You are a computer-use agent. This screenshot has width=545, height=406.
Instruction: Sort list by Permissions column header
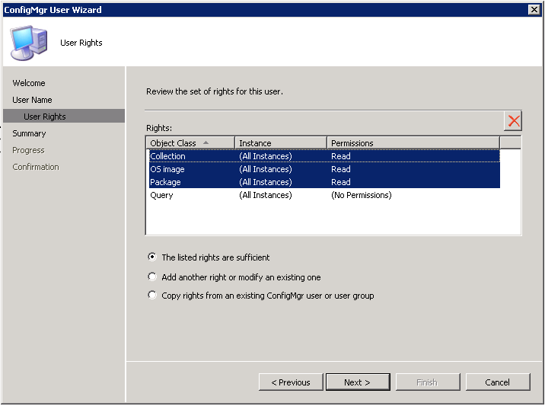point(413,143)
